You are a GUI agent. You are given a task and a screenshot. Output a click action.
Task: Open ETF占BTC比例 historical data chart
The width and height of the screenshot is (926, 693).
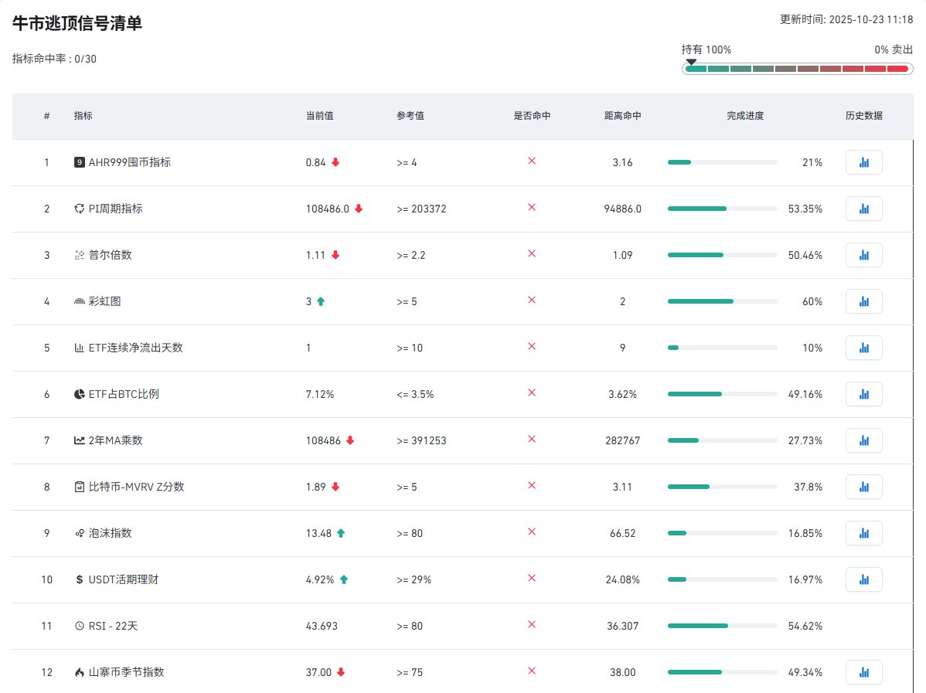(x=863, y=394)
